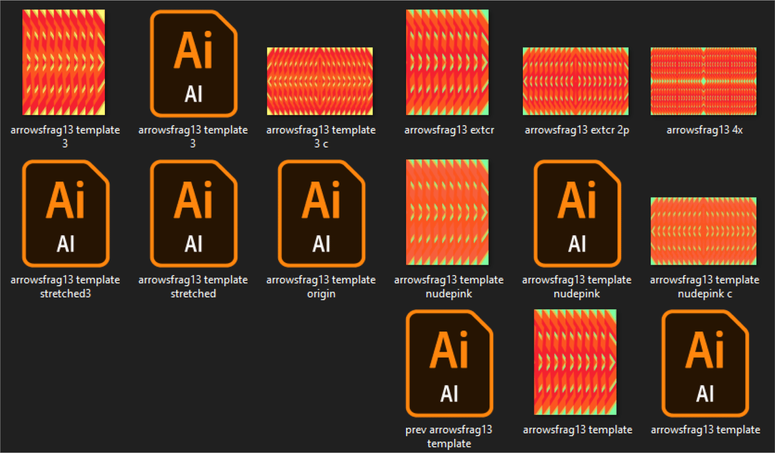Click the file name 'arrowsfrag13 template stretched3'
This screenshot has width=775, height=453.
pyautogui.click(x=65, y=286)
